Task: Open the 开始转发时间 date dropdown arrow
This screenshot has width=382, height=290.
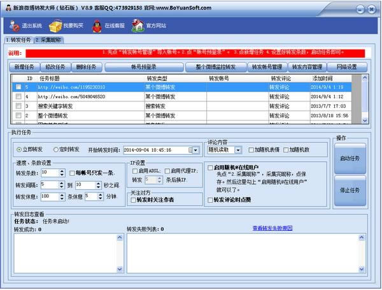Action: 195,150
